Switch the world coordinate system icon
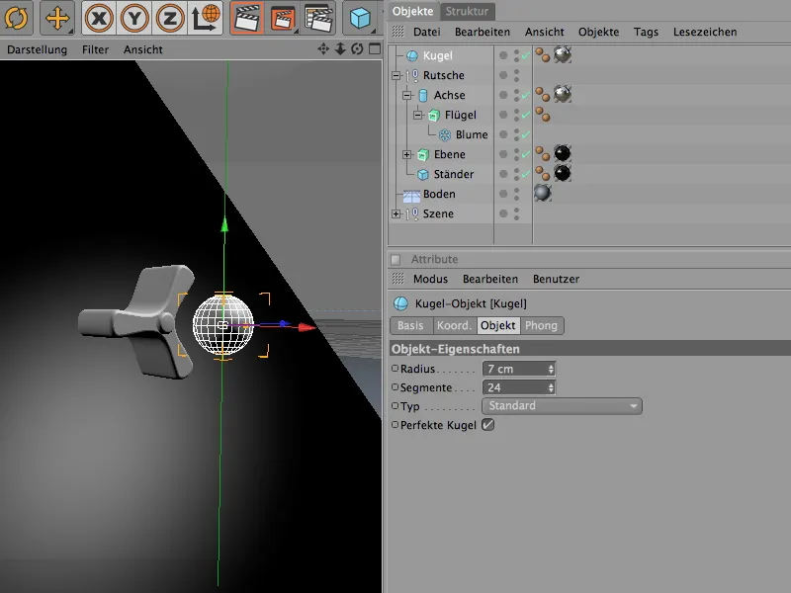The width and height of the screenshot is (791, 593). coord(206,17)
